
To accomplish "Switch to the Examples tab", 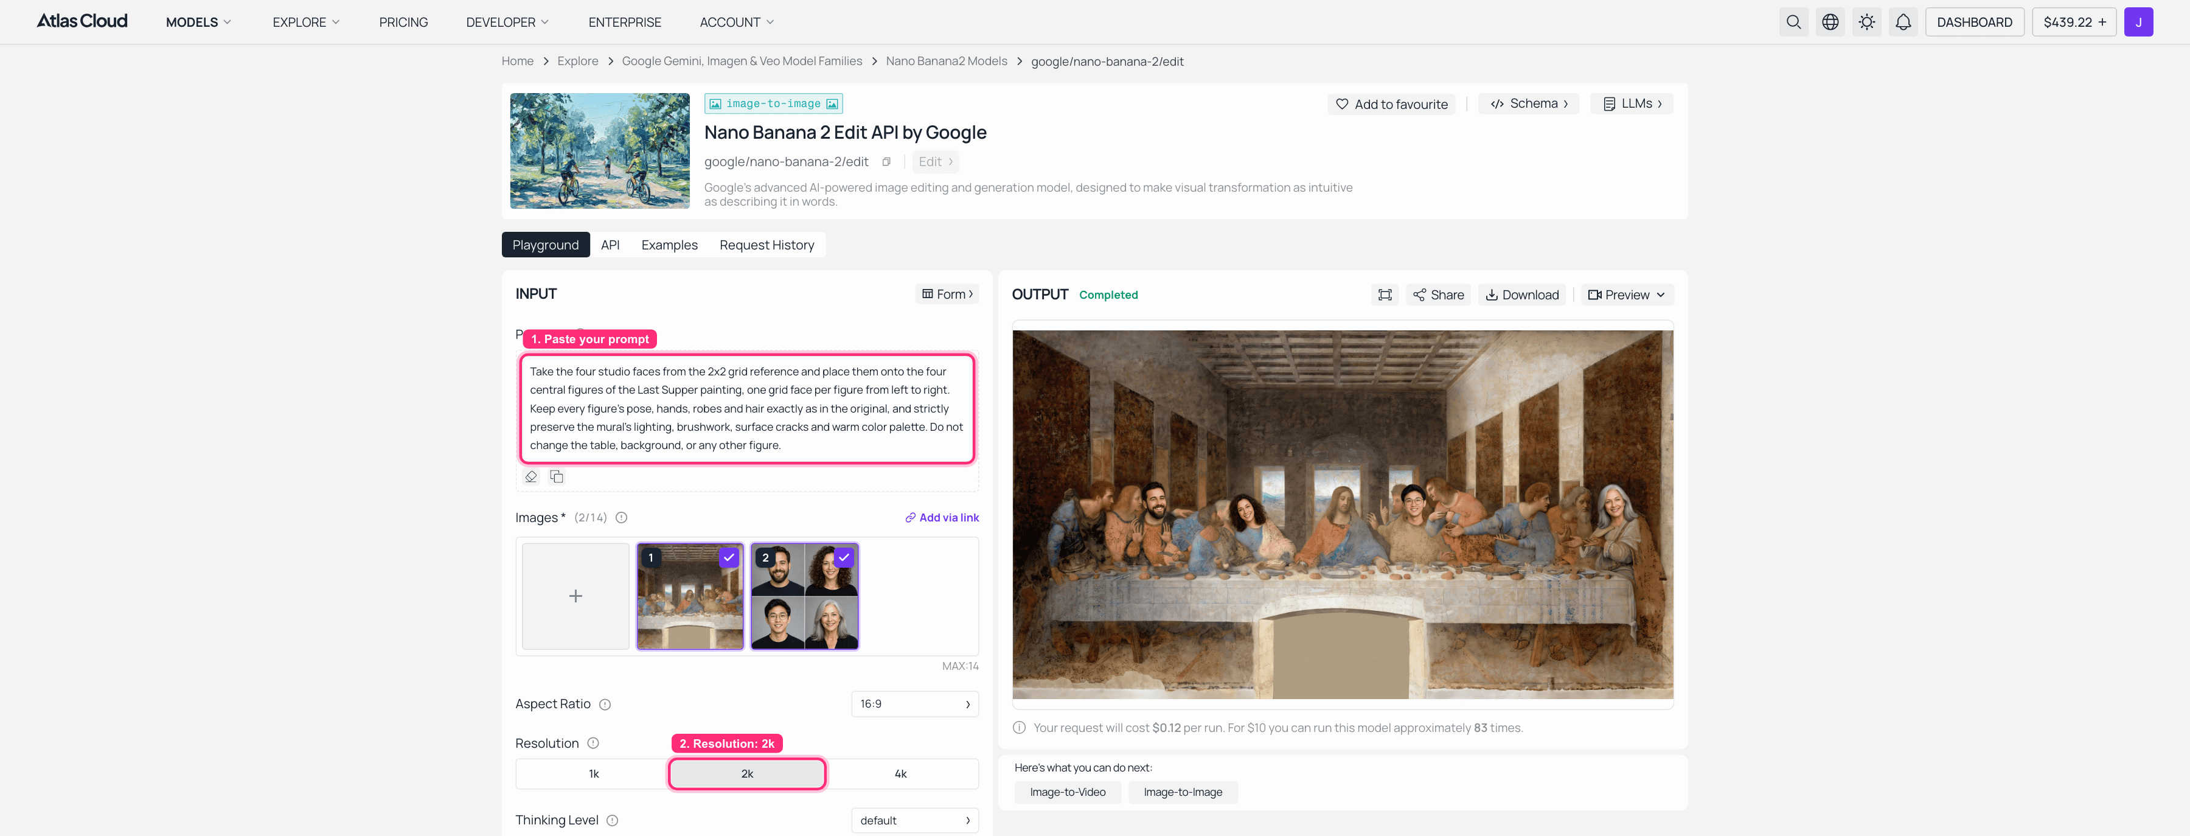I will coord(669,245).
